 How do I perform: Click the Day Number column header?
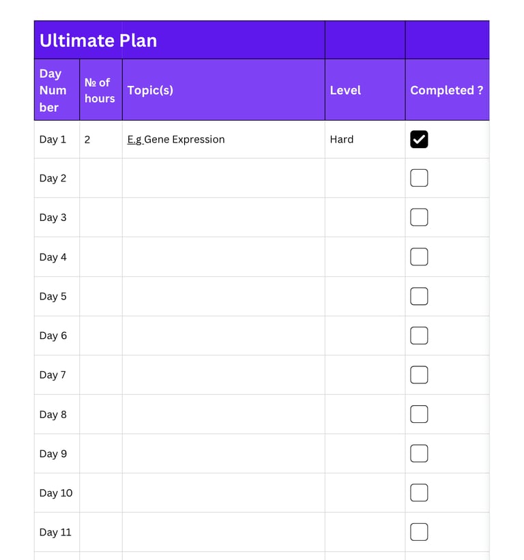click(x=55, y=90)
